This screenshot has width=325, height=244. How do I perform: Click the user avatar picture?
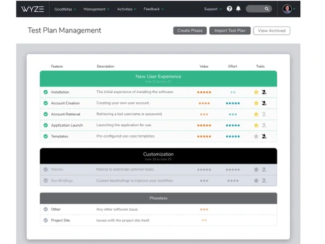[287, 9]
